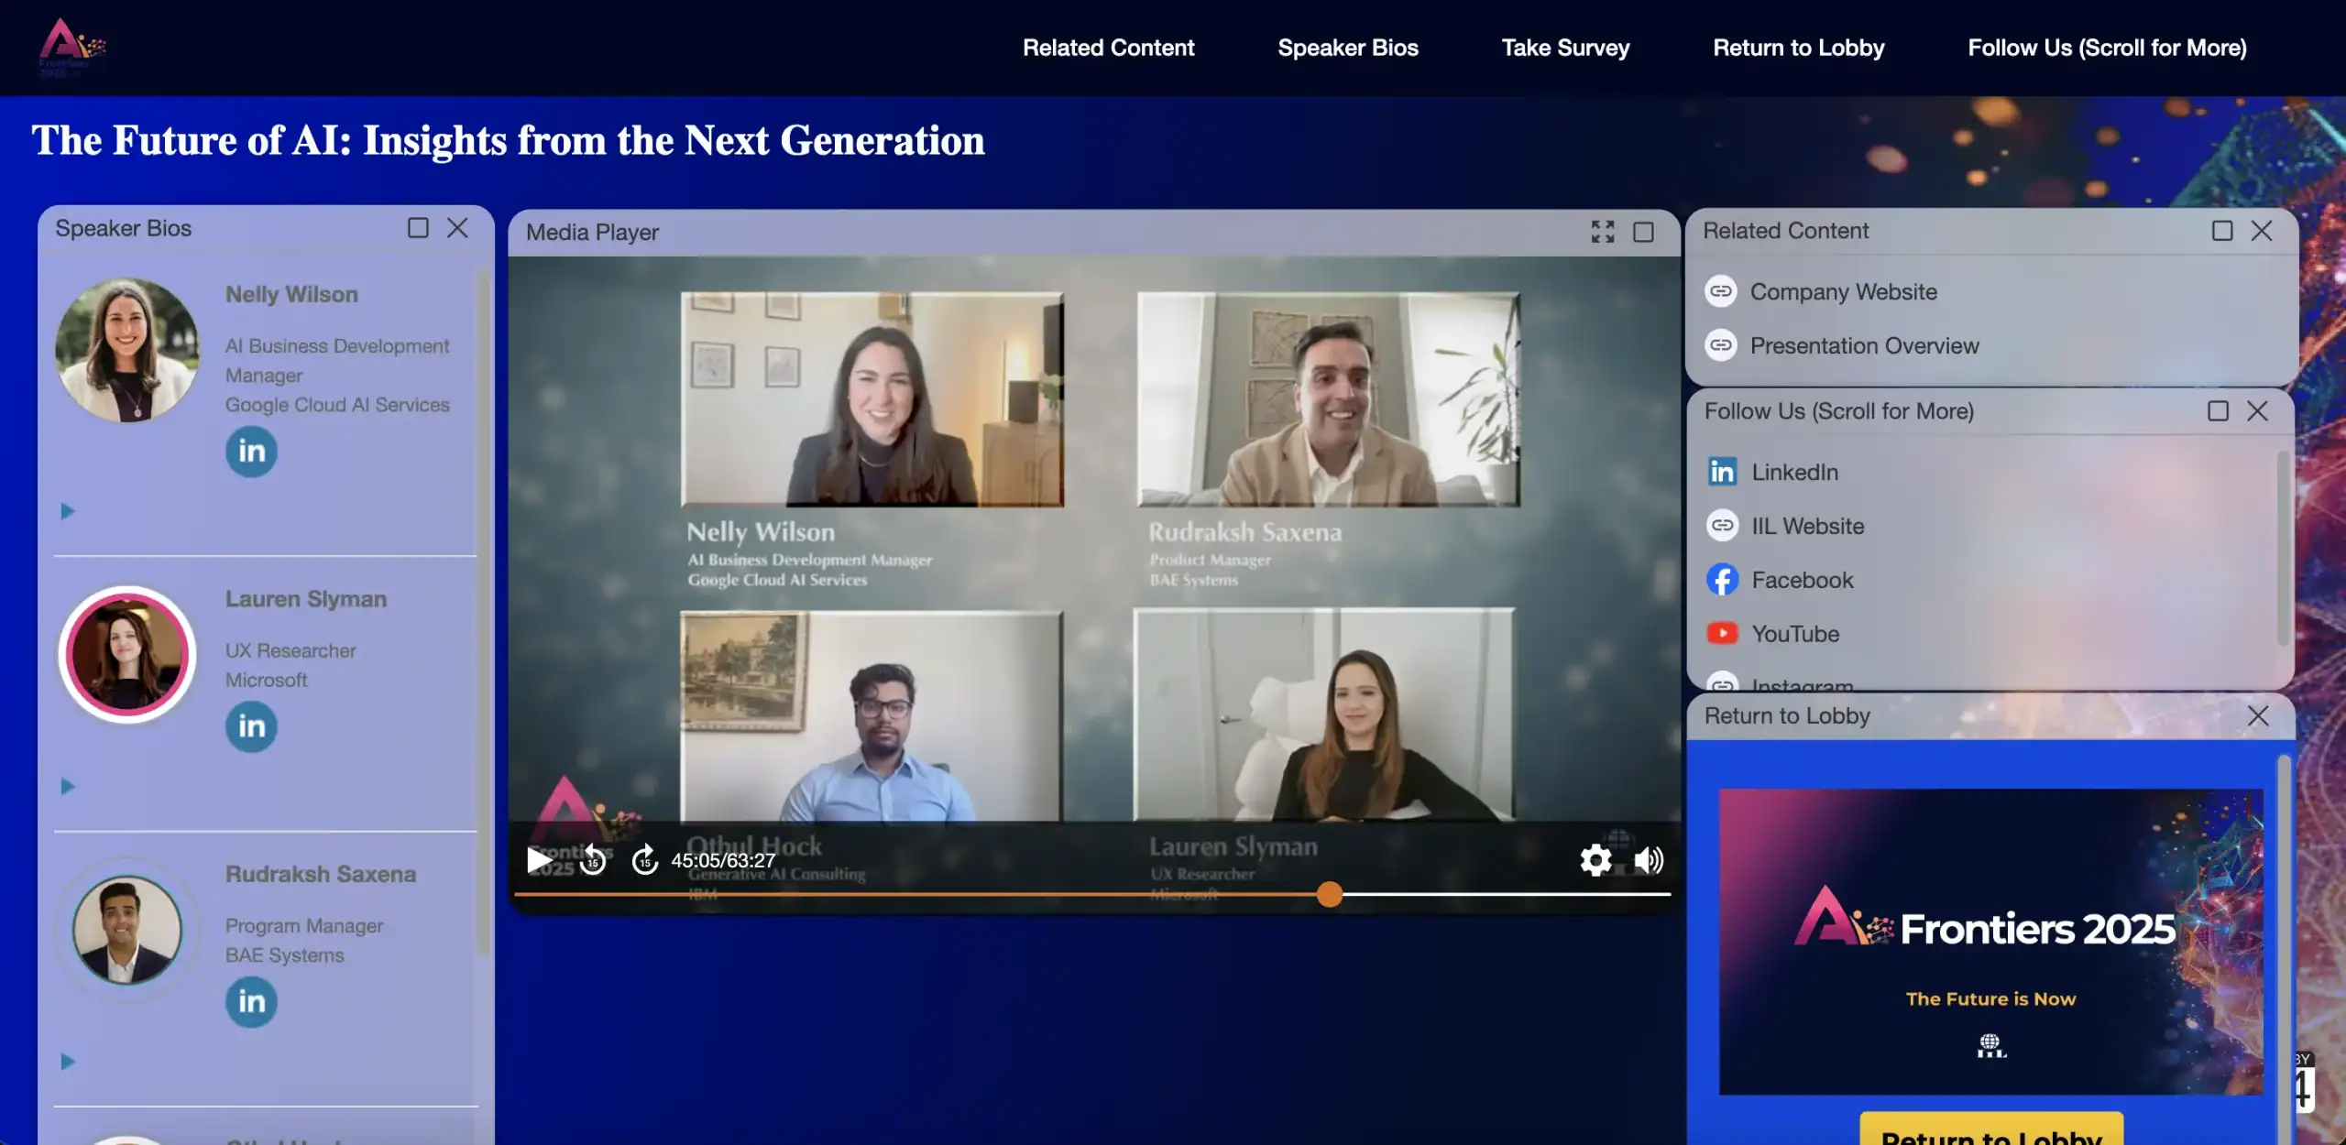This screenshot has height=1145, width=2346.
Task: Maximize the Speaker Bios panel
Action: click(x=418, y=227)
